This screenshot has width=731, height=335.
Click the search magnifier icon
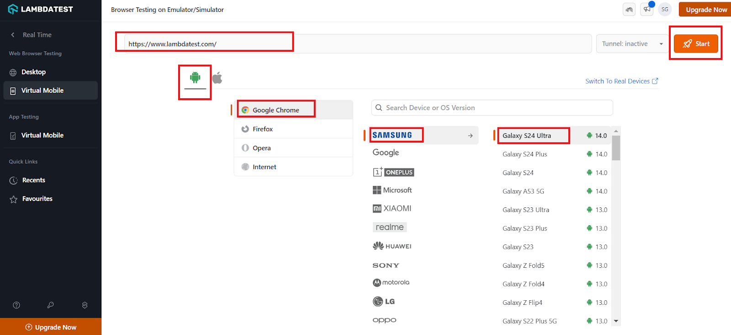point(379,108)
